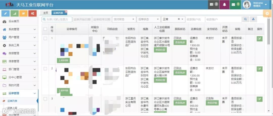This screenshot has height=116, width=273.
Task: Check the checkbox for row 3
Action: click(45, 99)
